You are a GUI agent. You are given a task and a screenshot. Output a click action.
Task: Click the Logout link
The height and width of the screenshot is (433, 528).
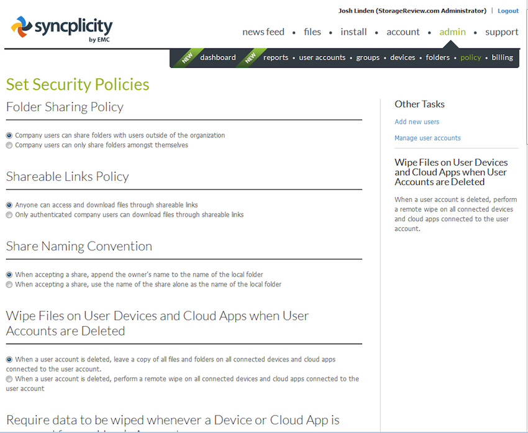[x=508, y=11]
